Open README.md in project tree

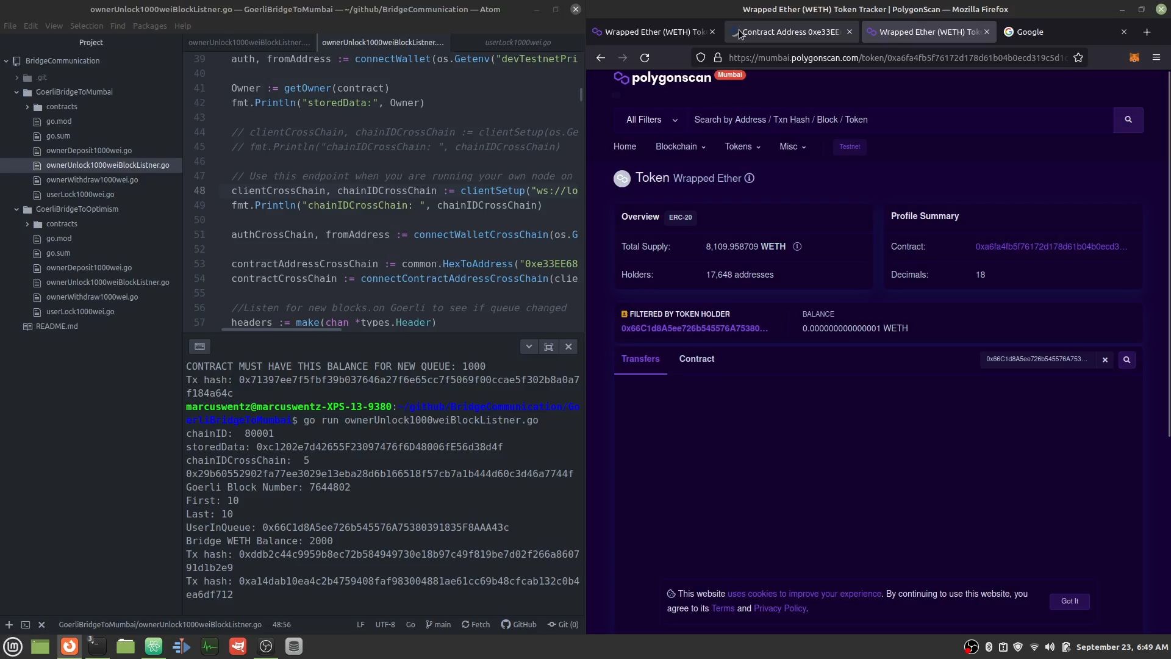[57, 326]
